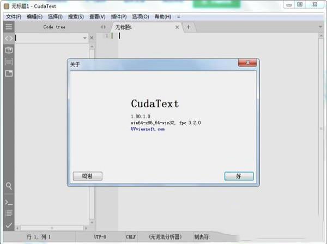
Task: Select the Code tree sidebar icon
Action: (x=9, y=38)
